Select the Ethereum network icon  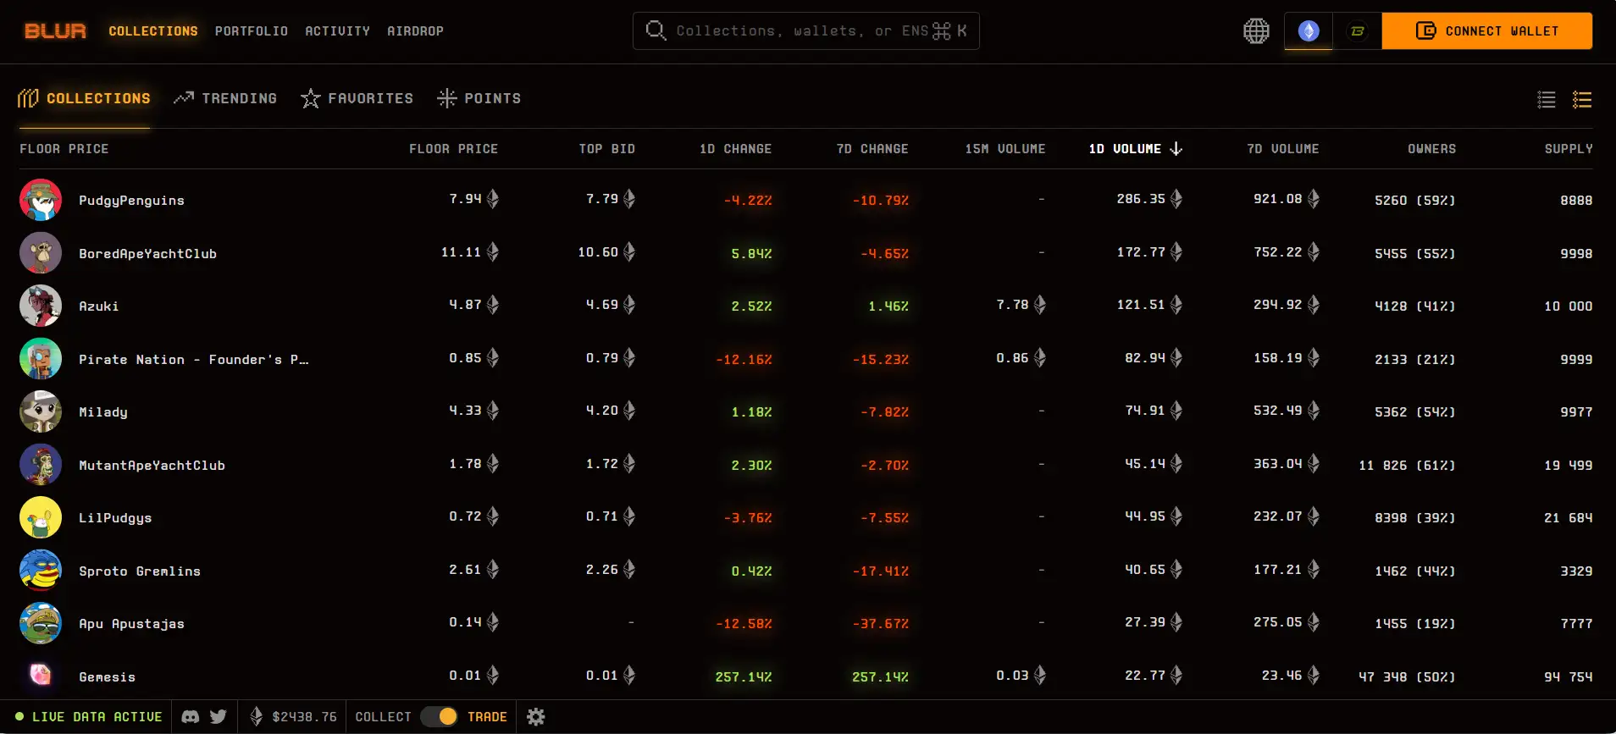click(1309, 31)
